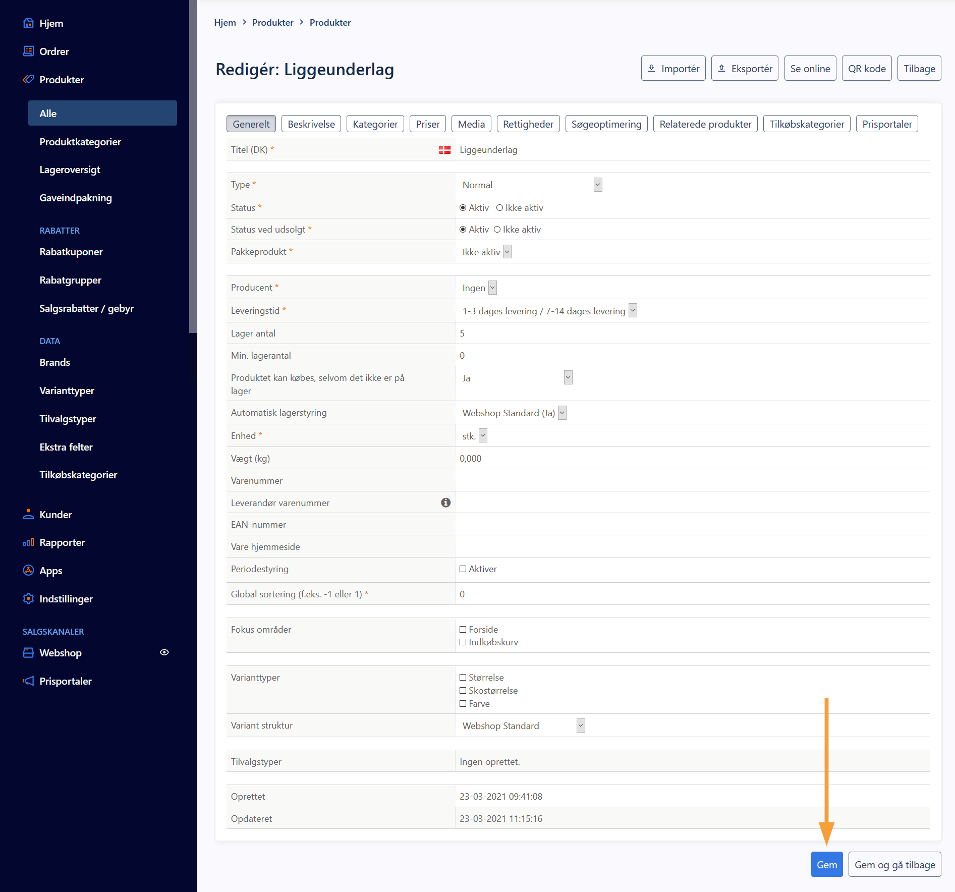
Task: Open the Variant struktur dropdown
Action: (523, 726)
